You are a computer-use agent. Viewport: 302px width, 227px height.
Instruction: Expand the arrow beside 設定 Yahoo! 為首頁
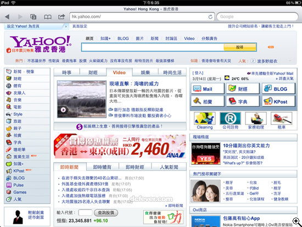coord(66,26)
